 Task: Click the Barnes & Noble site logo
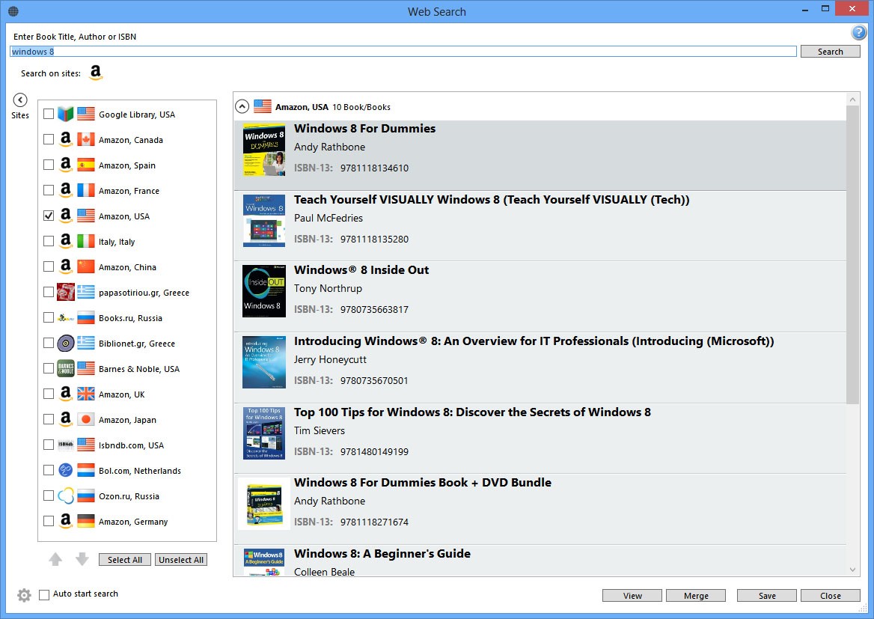(x=66, y=369)
